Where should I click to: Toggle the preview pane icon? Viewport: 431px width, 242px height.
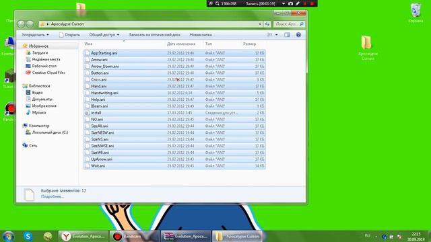point(287,35)
